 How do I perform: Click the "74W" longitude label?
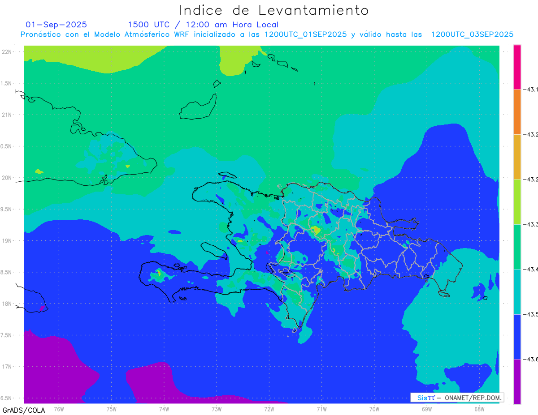pyautogui.click(x=164, y=409)
